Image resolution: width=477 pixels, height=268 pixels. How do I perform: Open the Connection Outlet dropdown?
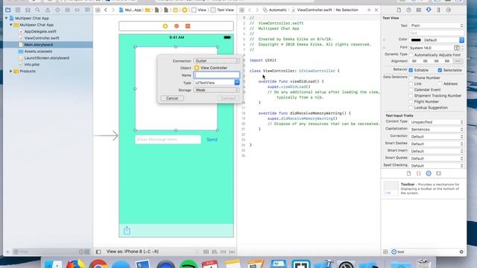click(217, 61)
